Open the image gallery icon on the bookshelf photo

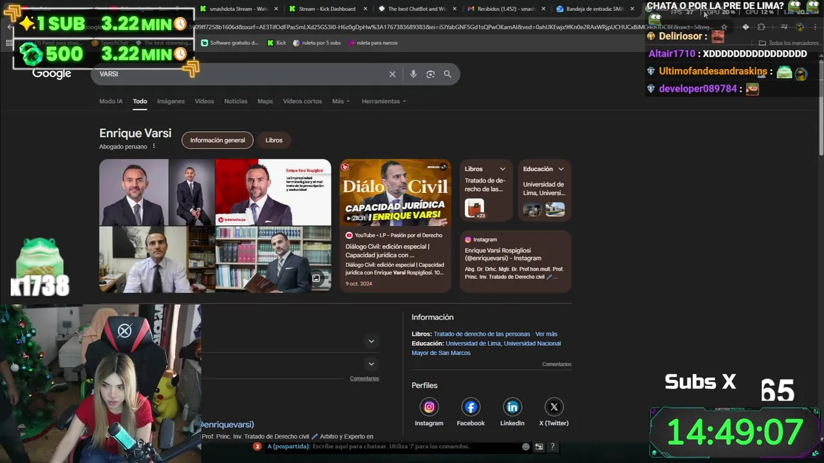[316, 278]
